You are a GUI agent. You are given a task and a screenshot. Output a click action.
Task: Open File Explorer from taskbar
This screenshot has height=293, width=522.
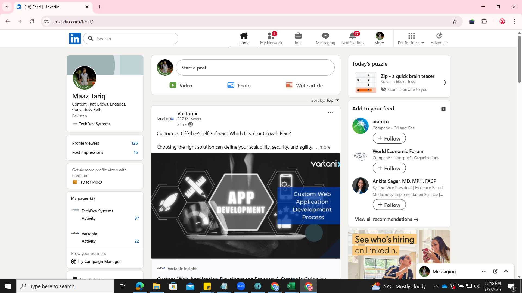[x=156, y=286]
